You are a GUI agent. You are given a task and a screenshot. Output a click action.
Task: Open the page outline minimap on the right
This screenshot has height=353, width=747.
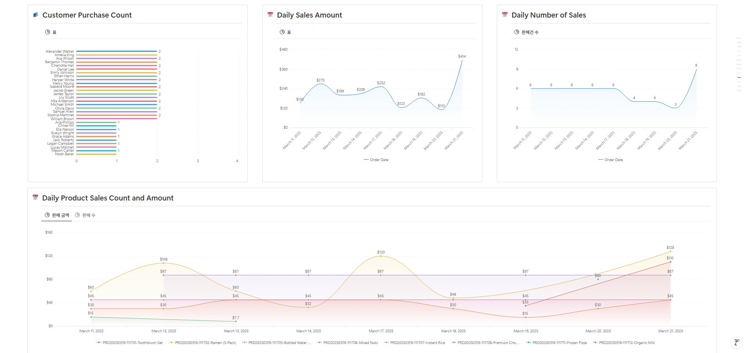pyautogui.click(x=738, y=64)
